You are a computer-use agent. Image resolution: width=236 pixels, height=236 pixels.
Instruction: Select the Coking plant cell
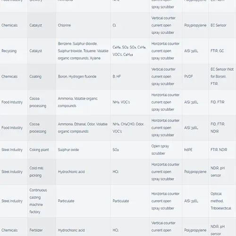pos(42,150)
